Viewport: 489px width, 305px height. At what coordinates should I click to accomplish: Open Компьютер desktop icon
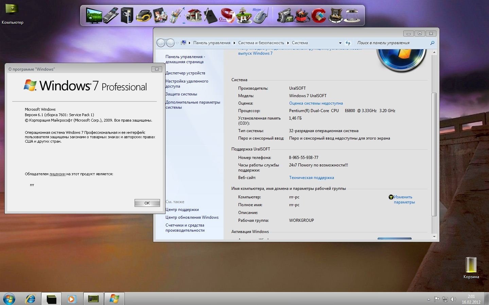(12, 14)
